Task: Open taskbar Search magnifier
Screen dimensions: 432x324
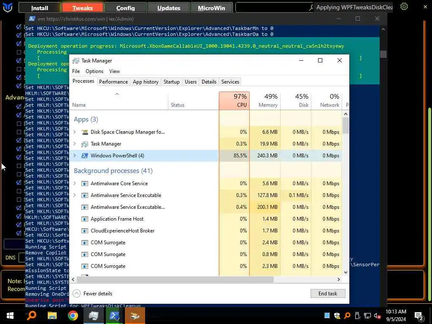Action: 32,316
